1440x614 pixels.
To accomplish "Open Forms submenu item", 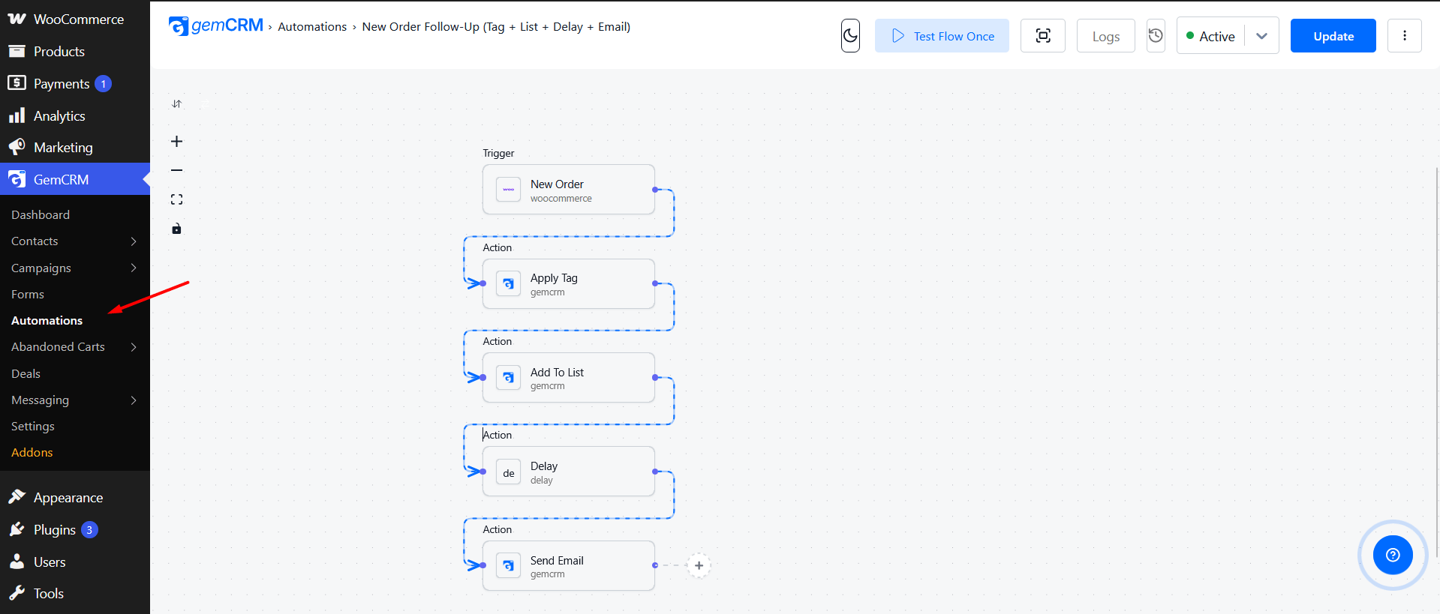I will [x=28, y=295].
